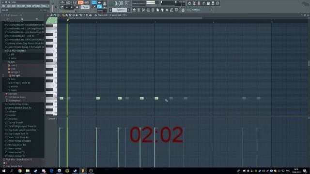
Task: Expand the snares folder
Action: pyautogui.click(x=14, y=90)
